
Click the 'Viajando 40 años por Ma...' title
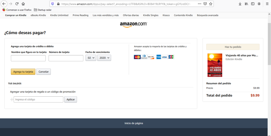click(242, 56)
